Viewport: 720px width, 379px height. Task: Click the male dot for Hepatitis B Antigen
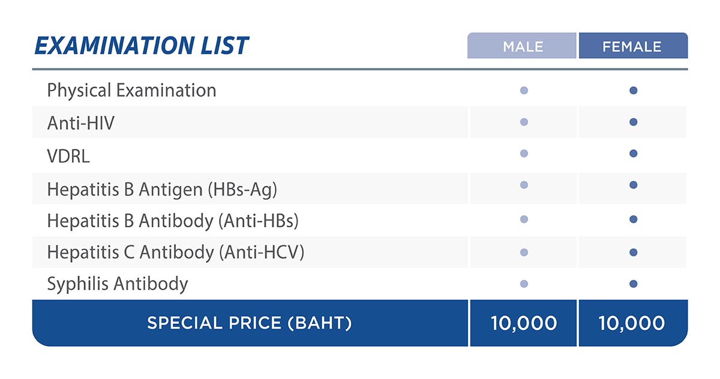tap(524, 185)
